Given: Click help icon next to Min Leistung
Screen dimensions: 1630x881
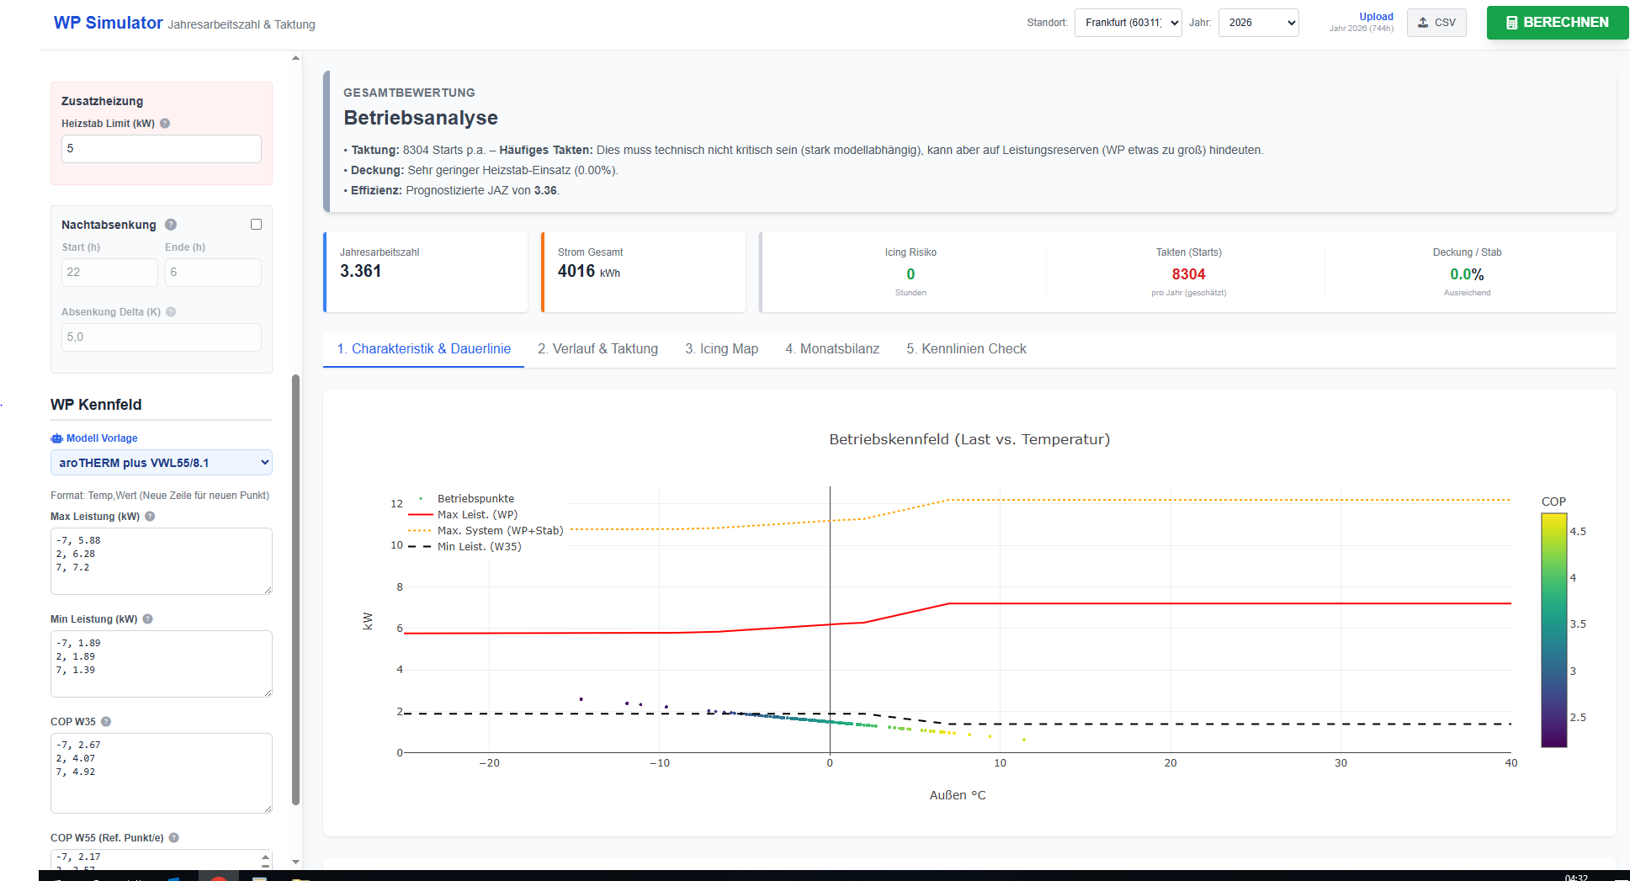Looking at the screenshot, I should (147, 619).
